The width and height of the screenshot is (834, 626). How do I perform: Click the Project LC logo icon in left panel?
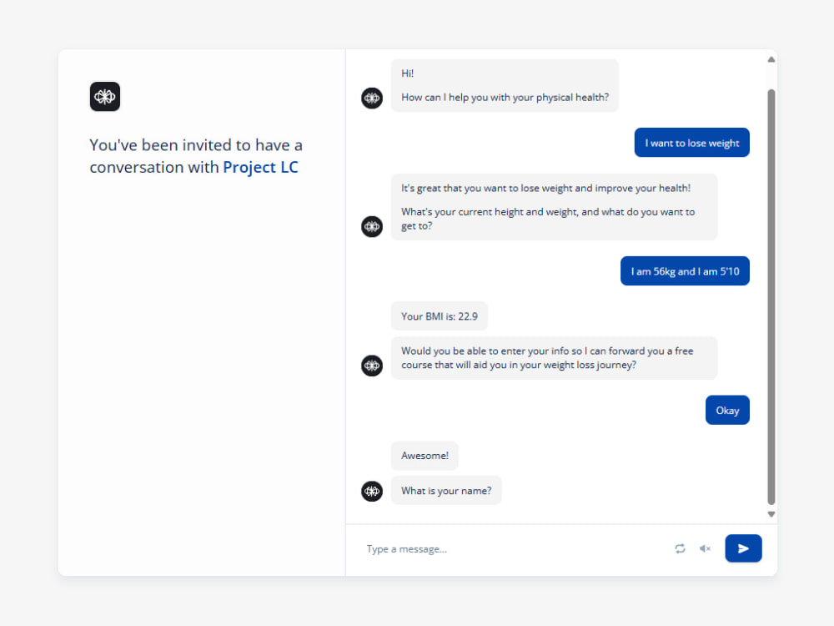tap(105, 96)
